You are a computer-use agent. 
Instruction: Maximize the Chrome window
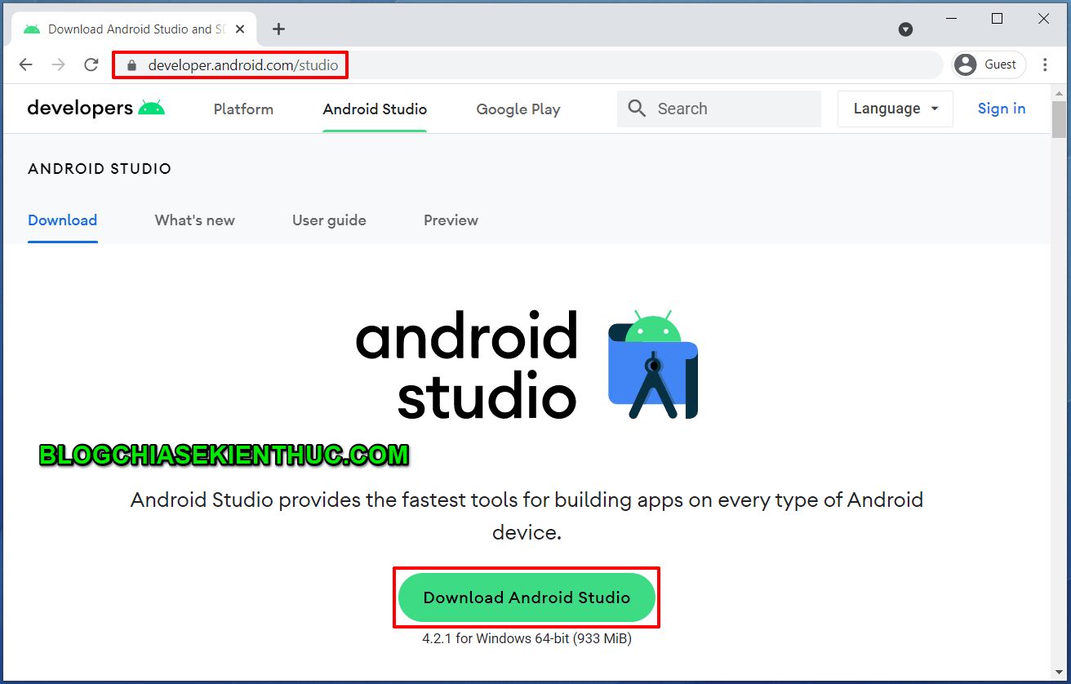pyautogui.click(x=997, y=19)
